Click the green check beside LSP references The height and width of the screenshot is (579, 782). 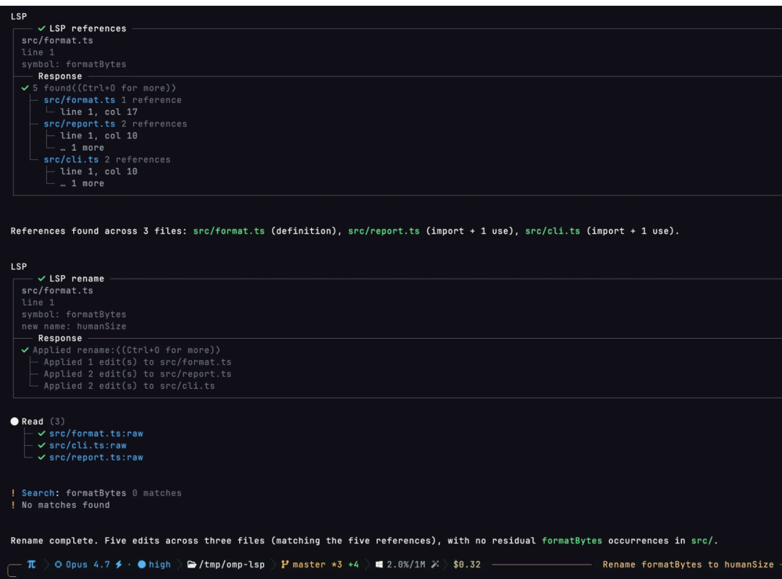pos(42,28)
